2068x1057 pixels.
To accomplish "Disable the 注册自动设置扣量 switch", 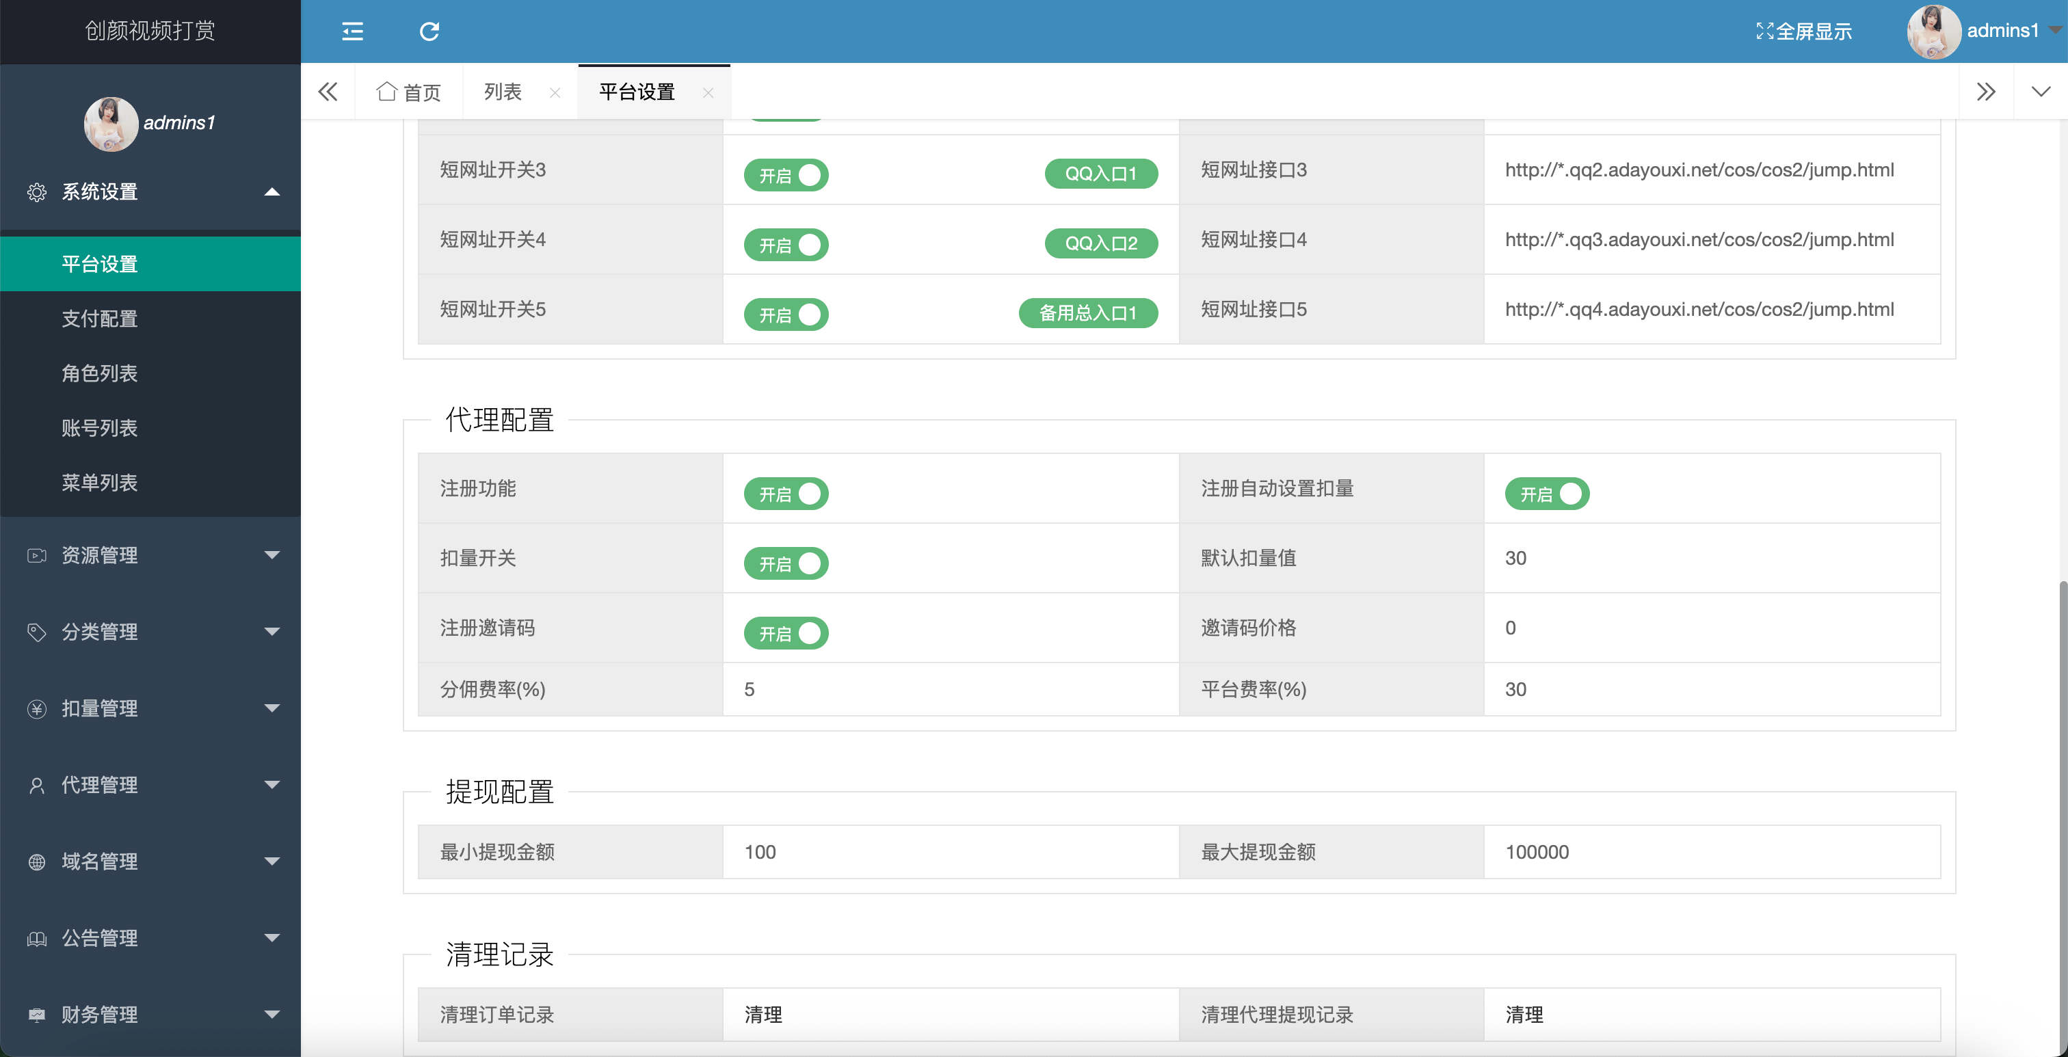I will click(1546, 494).
